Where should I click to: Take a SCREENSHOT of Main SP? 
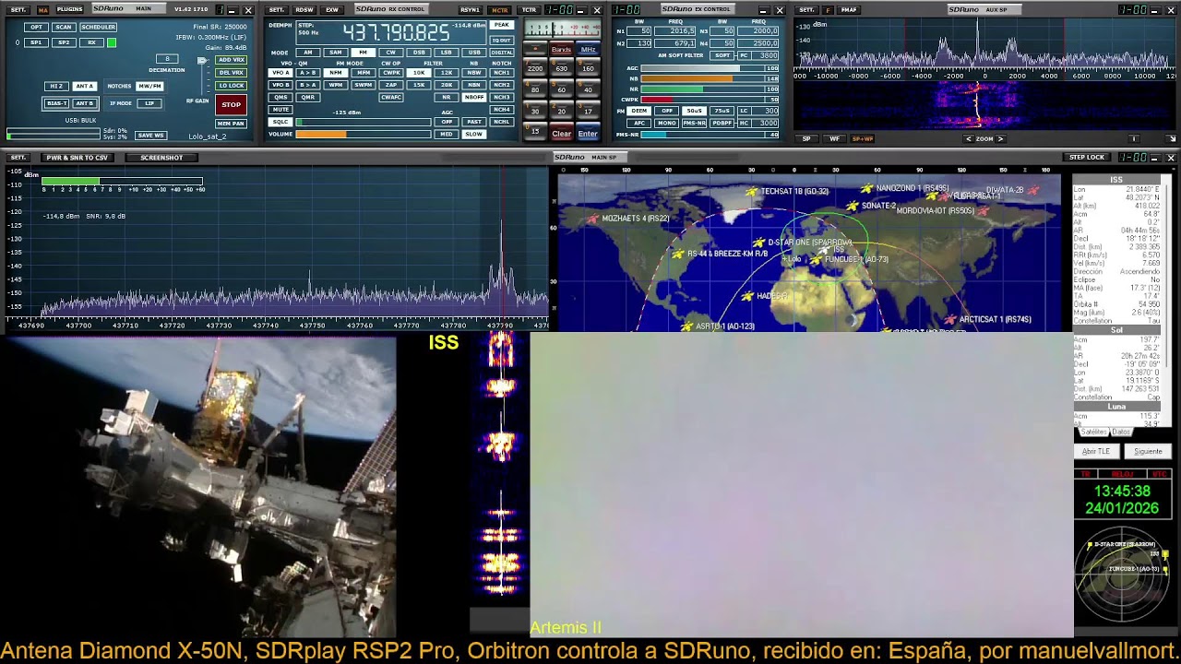click(x=161, y=158)
